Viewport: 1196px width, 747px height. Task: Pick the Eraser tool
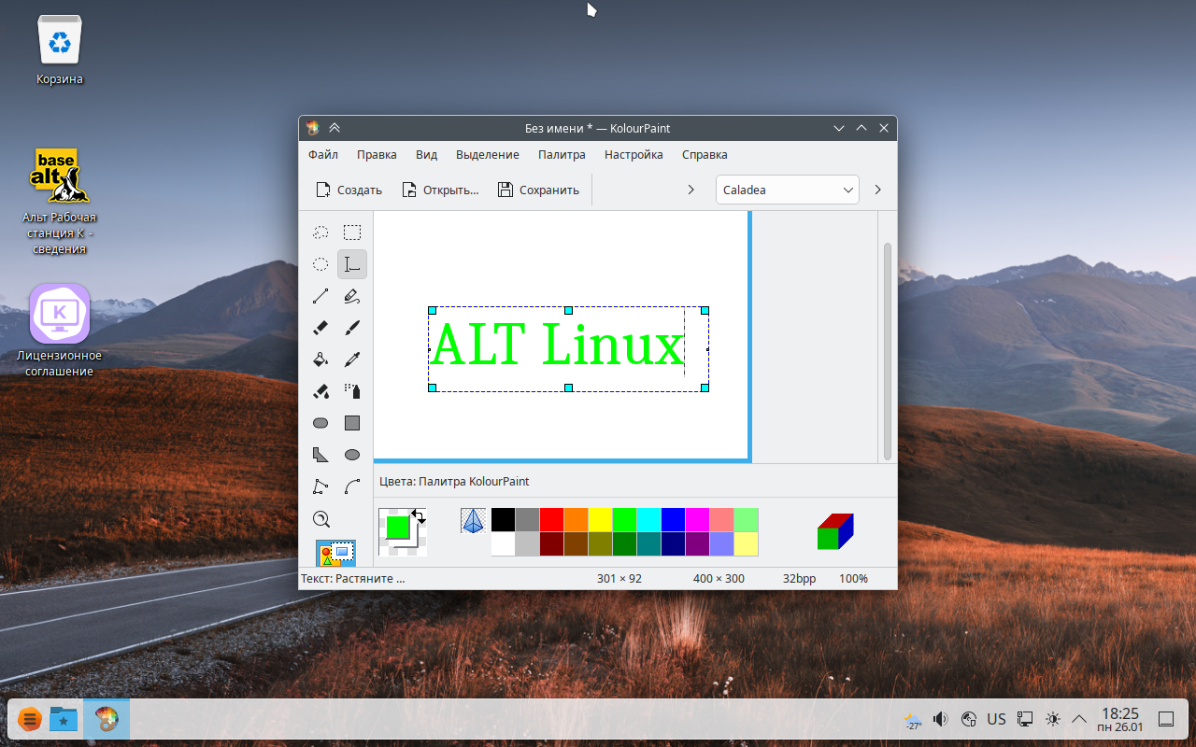pos(320,328)
